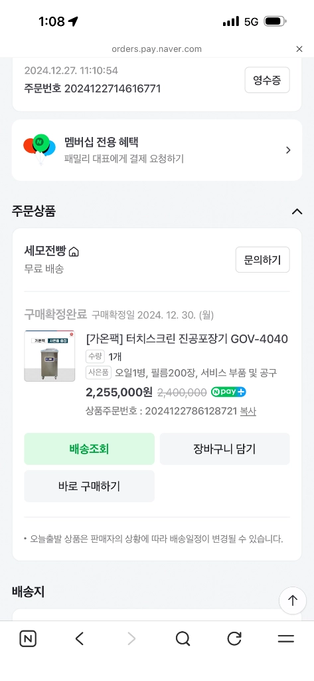
Task: Open product title 터치스크린 진공포장기 GOV-4040
Action: [x=187, y=339]
